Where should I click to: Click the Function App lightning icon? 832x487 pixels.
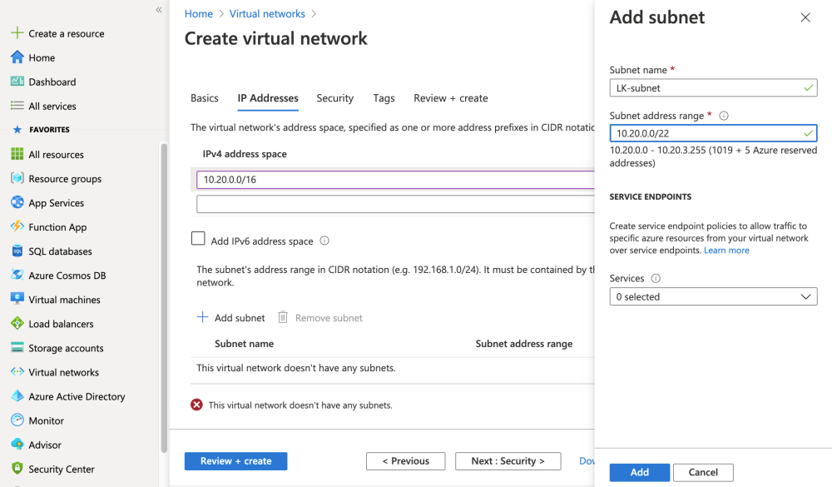click(x=17, y=226)
